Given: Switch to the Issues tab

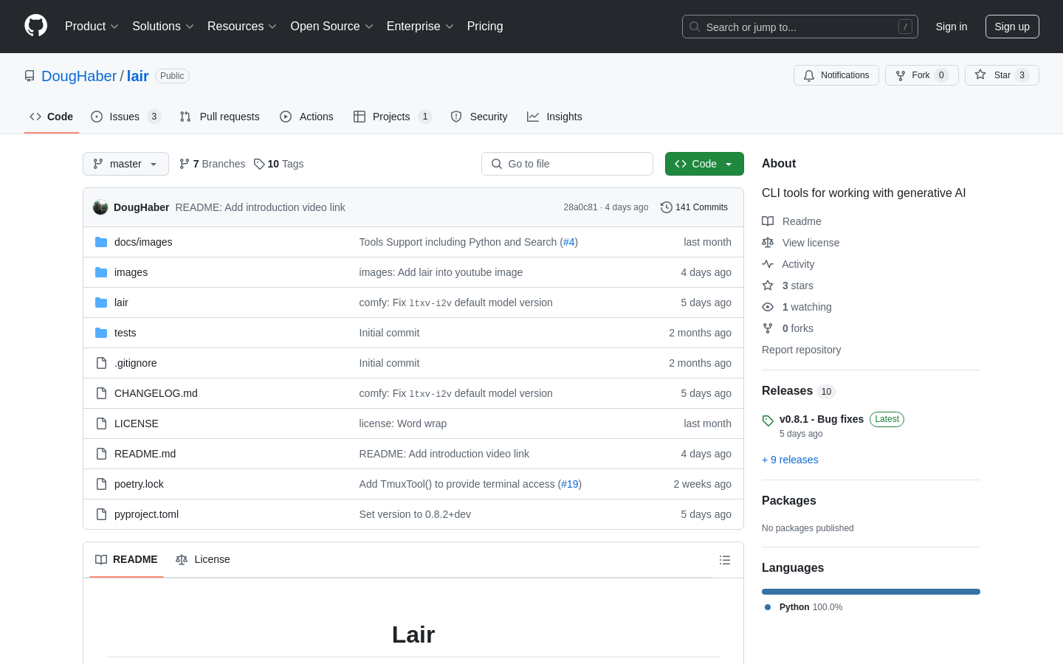Looking at the screenshot, I should click(125, 117).
